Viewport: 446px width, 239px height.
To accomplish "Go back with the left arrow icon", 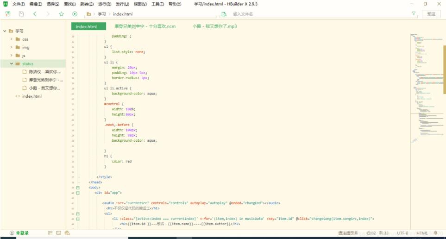I will pos(35,14).
